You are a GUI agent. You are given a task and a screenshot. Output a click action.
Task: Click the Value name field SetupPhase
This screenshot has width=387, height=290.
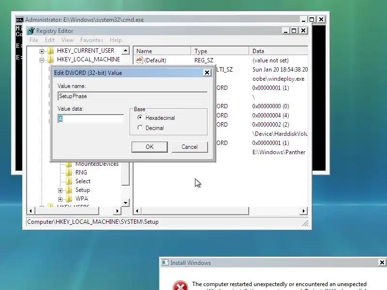132,96
